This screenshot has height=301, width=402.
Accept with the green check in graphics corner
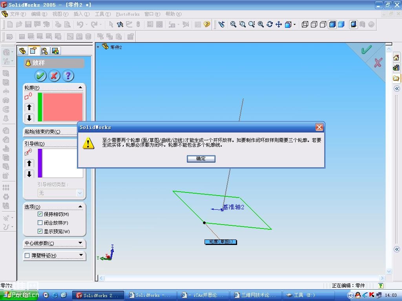coord(366,49)
